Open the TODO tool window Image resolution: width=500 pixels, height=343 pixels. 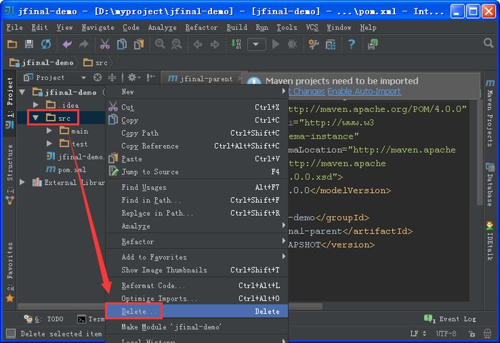pos(44,319)
